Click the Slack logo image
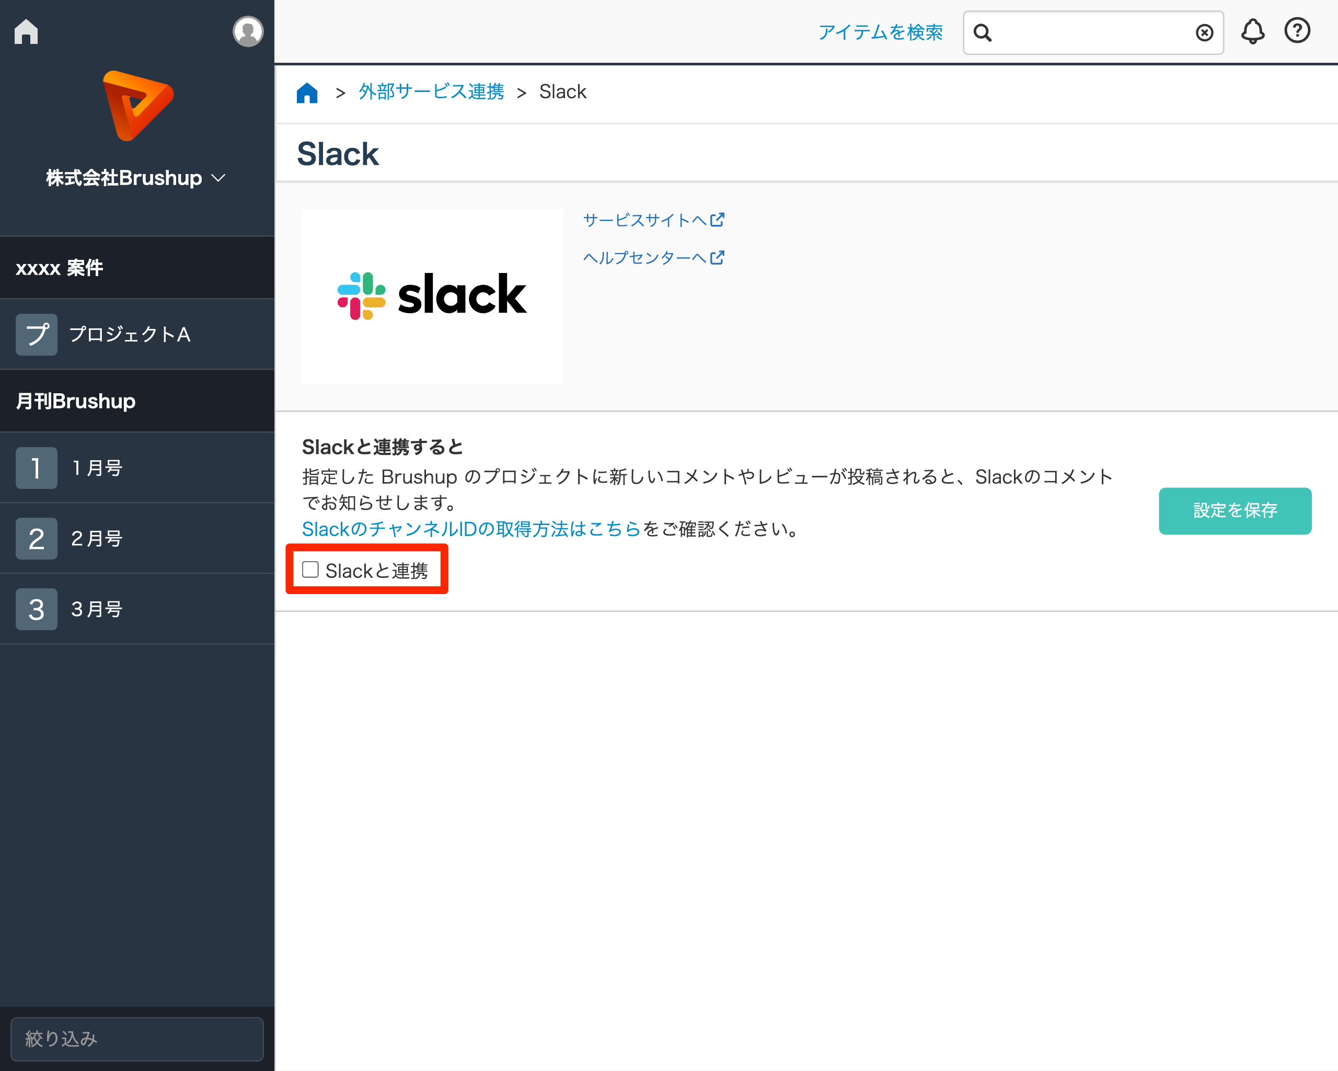Image resolution: width=1338 pixels, height=1071 pixels. tap(432, 296)
